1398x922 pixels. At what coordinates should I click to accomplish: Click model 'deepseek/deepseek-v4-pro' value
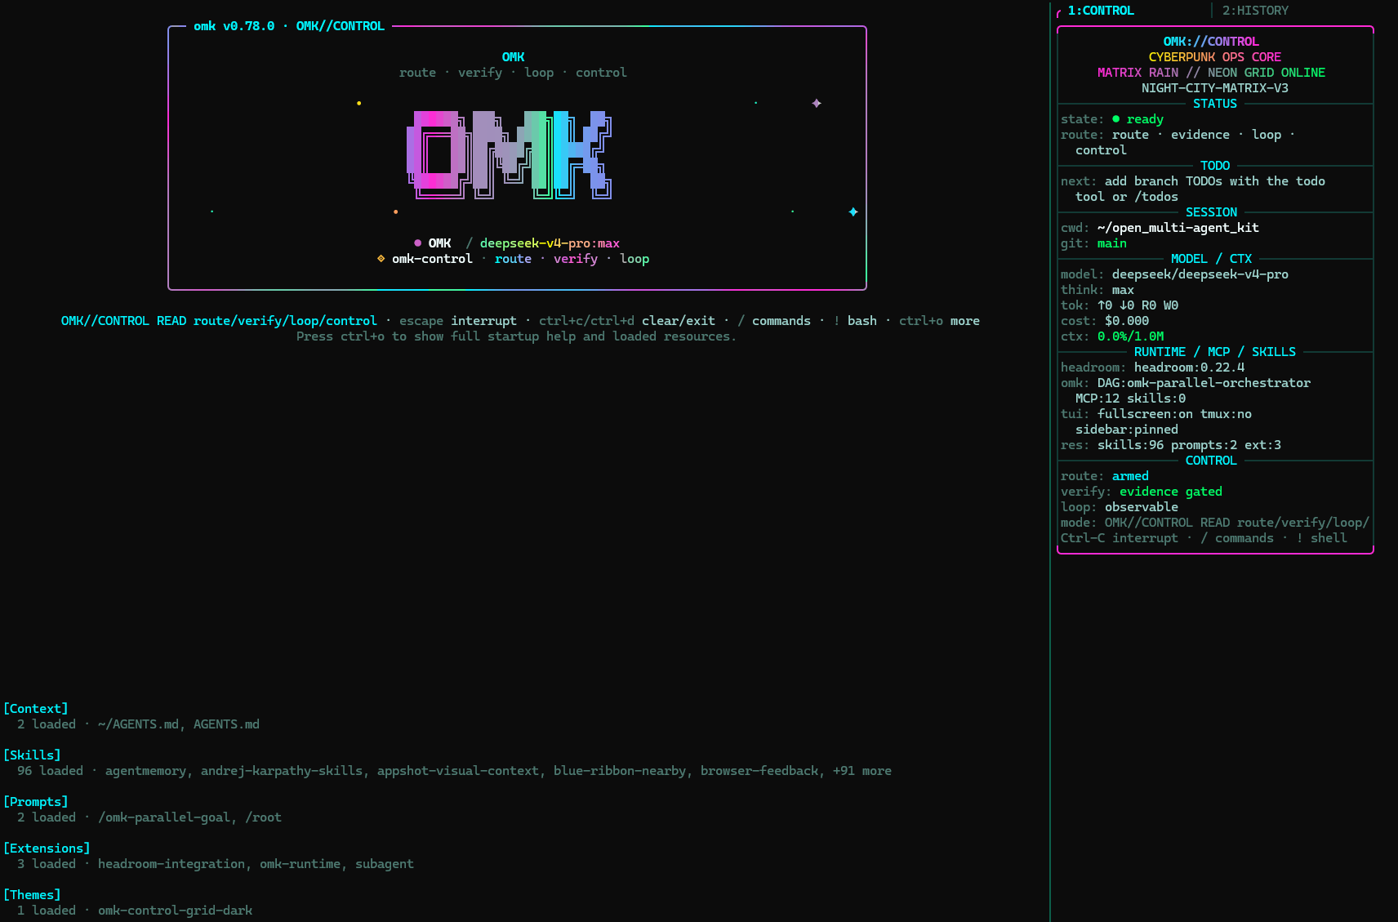[1200, 274]
